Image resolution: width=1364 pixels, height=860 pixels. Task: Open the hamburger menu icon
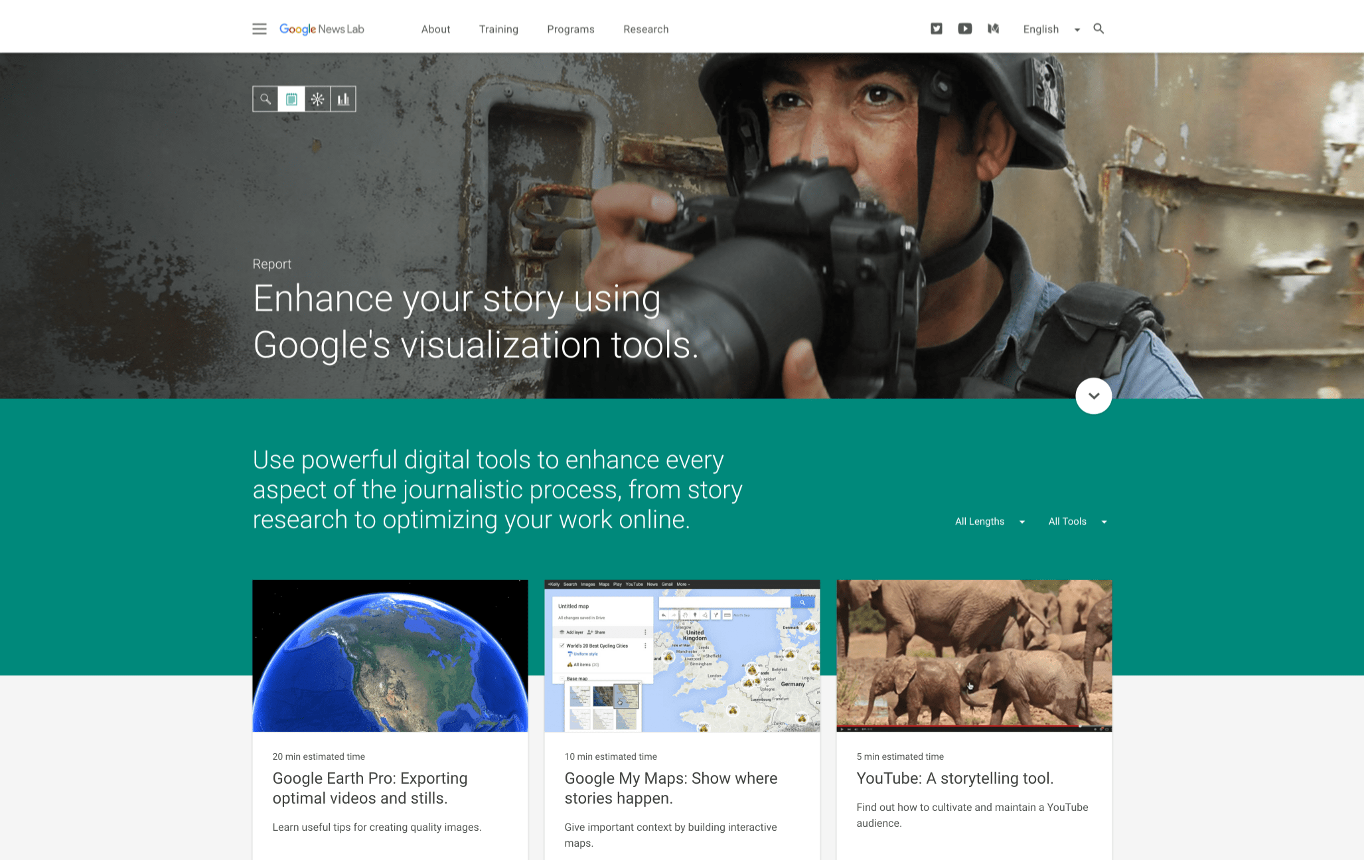259,29
